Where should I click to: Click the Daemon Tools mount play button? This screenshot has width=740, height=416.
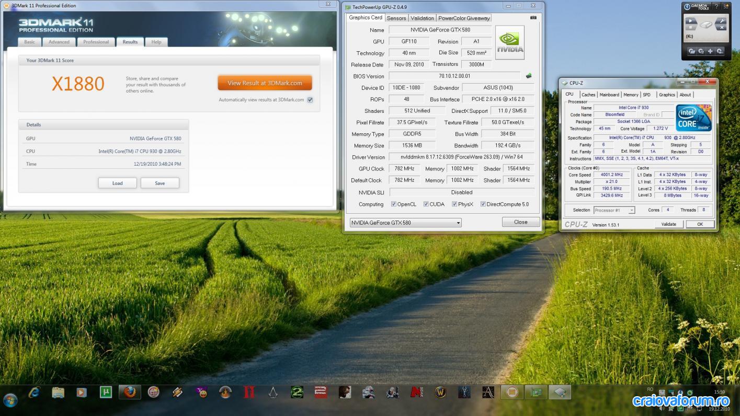tap(690, 21)
